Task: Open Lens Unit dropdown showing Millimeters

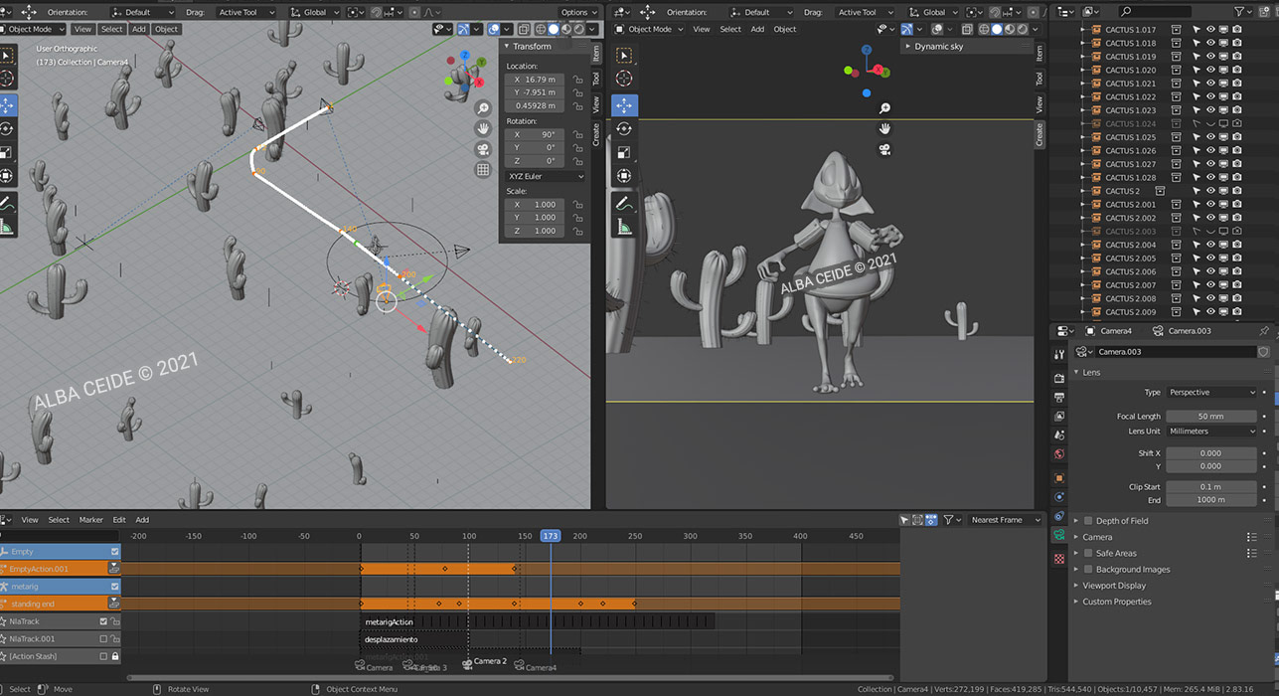Action: tap(1211, 432)
